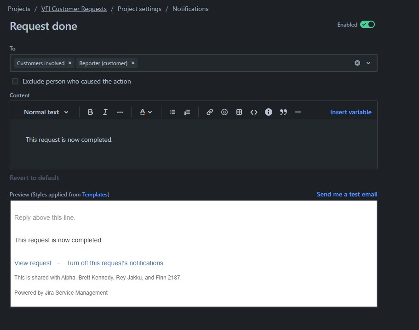
Task: Click the To recipients field
Action: [194, 63]
